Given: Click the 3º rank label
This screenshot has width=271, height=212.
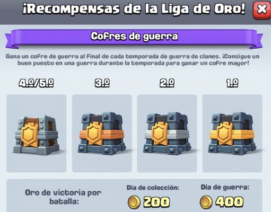Looking at the screenshot, I should (102, 83).
